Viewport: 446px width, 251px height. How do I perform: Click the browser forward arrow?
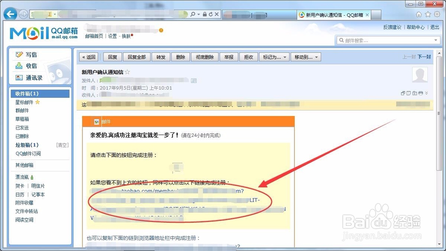click(x=23, y=14)
